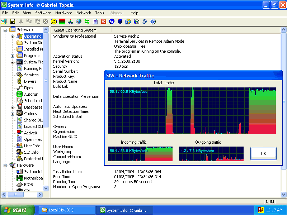Image resolution: width=287 pixels, height=215 pixels.
Task: Open the Network menu
Action: tap(84, 13)
